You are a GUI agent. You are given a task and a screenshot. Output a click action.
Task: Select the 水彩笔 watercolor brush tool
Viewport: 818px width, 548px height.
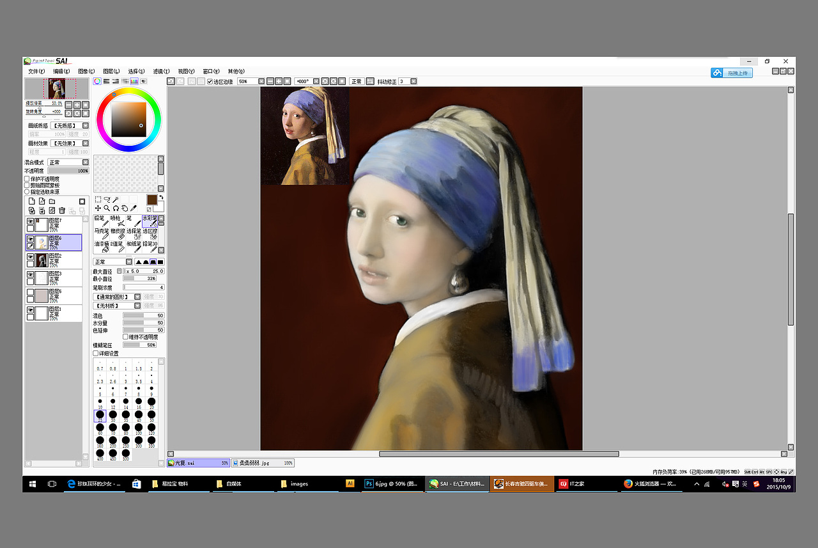click(150, 221)
